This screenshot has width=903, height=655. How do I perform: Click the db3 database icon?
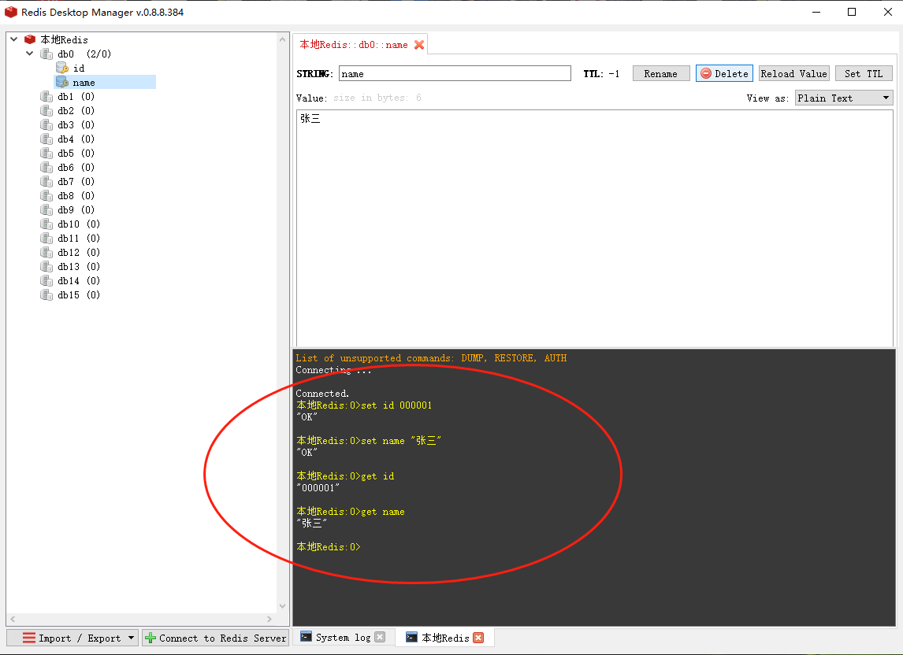pos(46,125)
